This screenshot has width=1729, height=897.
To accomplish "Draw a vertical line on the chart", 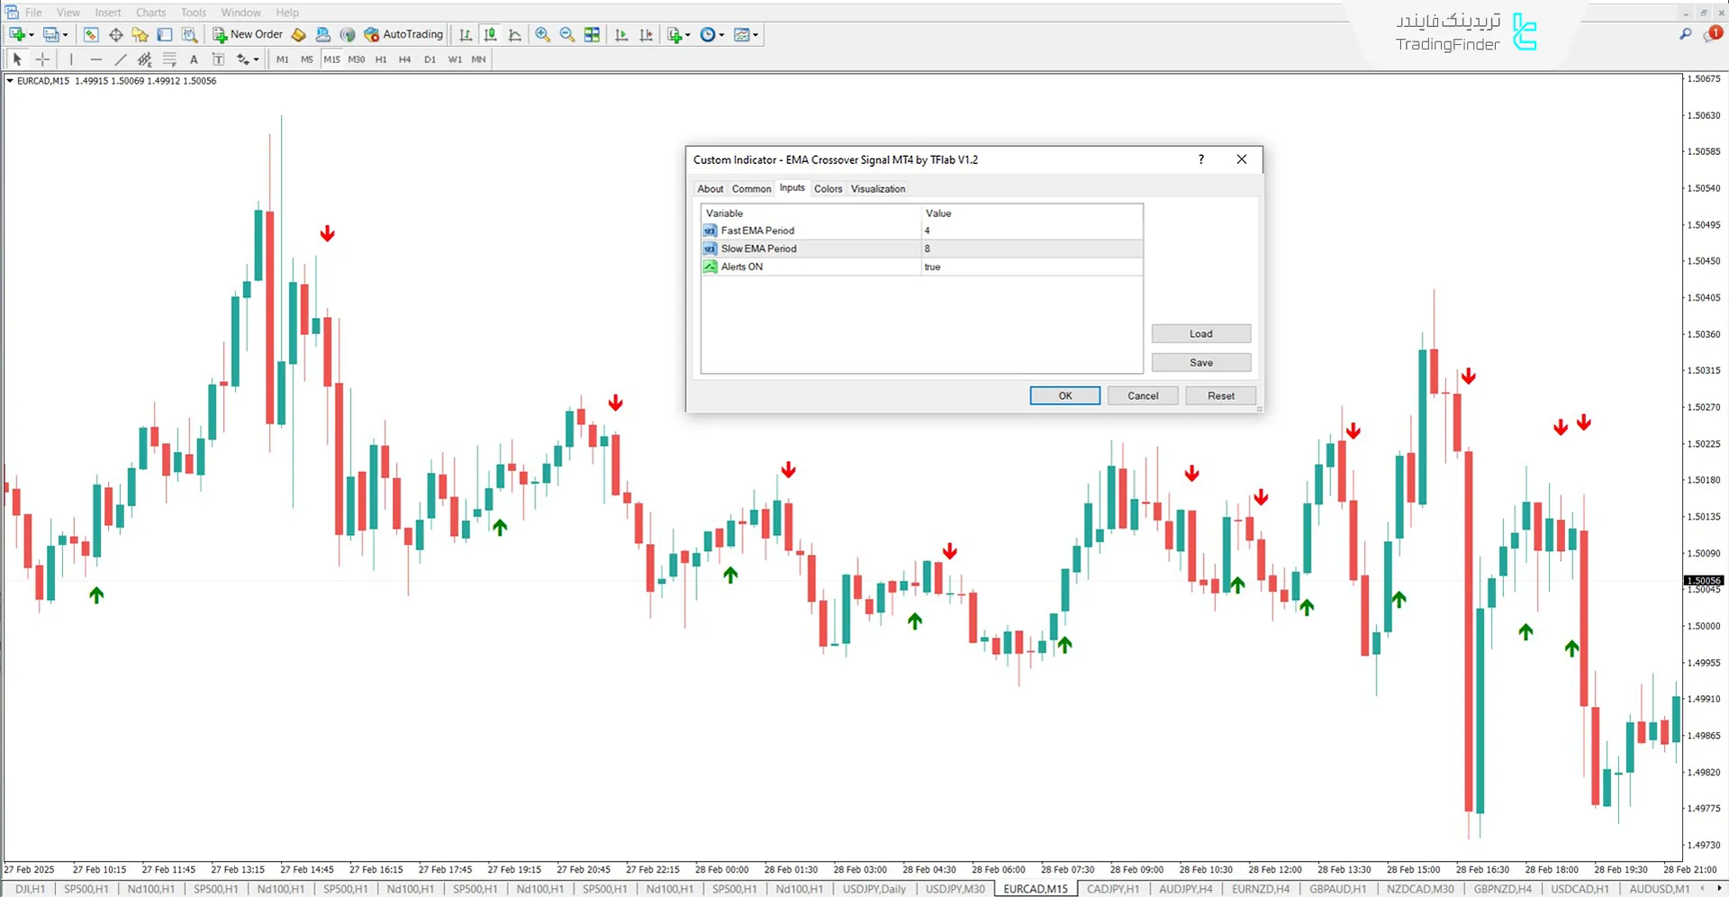I will (71, 59).
